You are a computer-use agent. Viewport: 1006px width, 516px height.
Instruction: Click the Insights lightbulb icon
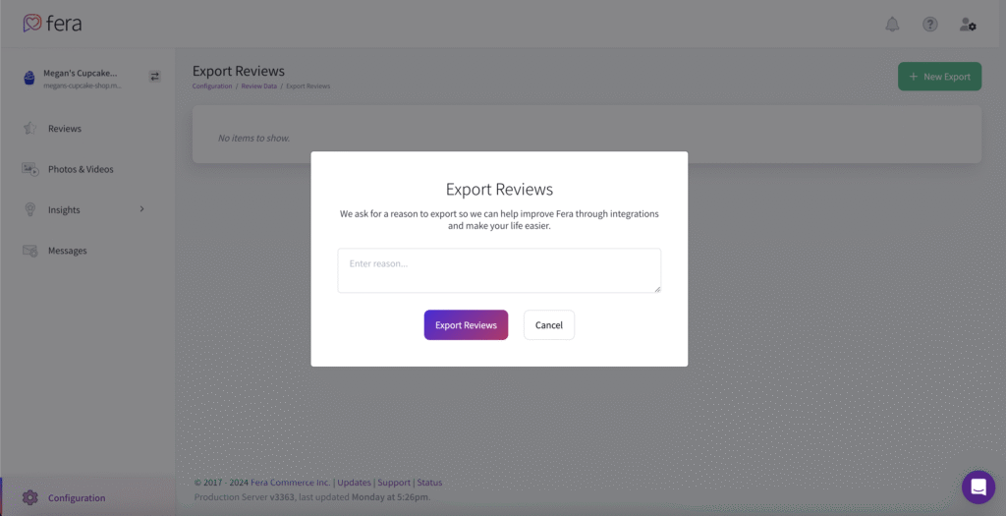(30, 210)
